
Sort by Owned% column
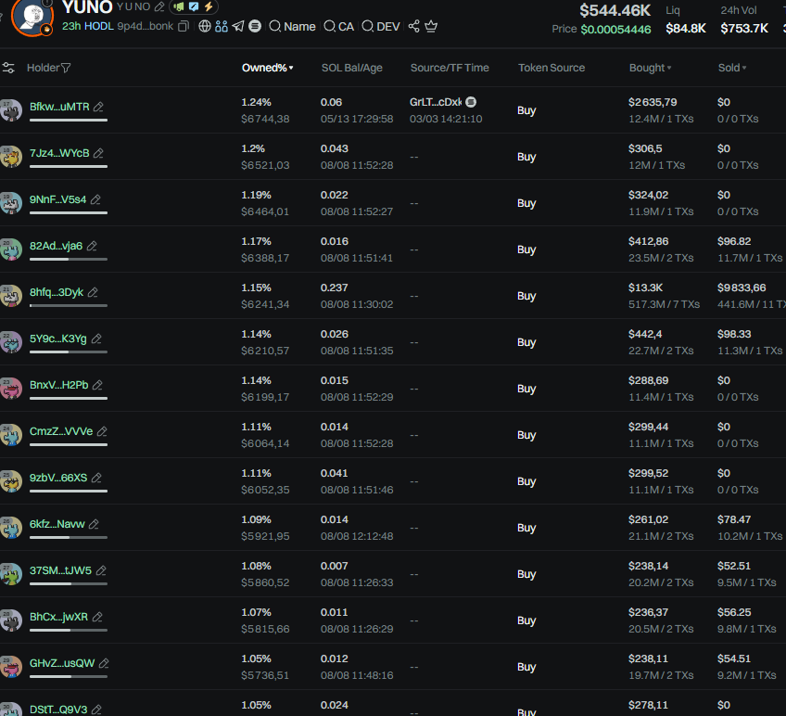pyautogui.click(x=267, y=68)
